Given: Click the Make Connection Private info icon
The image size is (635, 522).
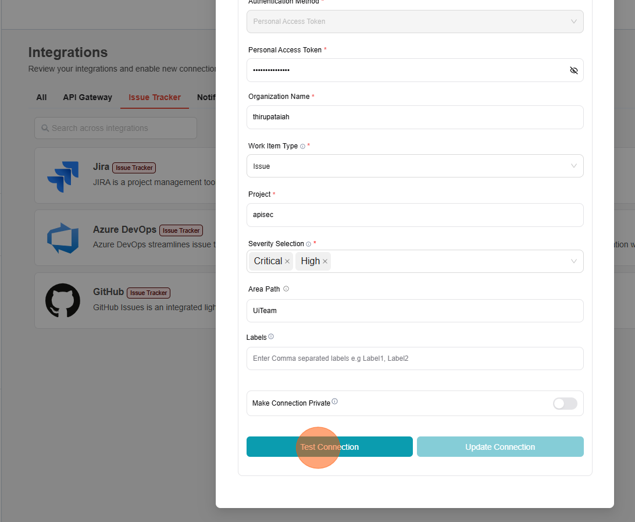Looking at the screenshot, I should coord(335,402).
